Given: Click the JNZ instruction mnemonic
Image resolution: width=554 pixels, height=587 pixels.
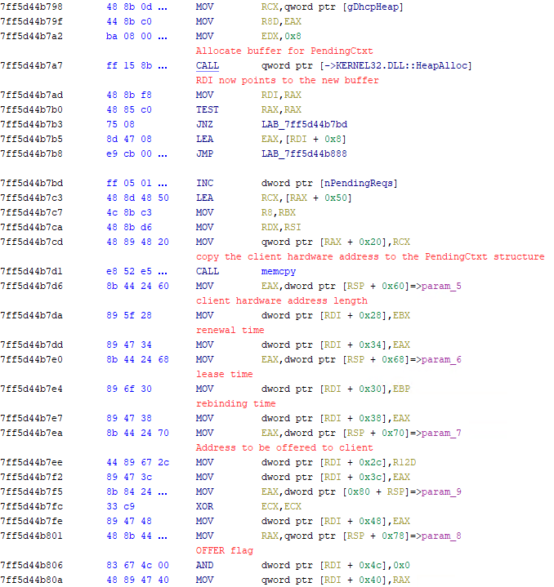Looking at the screenshot, I should pyautogui.click(x=205, y=124).
